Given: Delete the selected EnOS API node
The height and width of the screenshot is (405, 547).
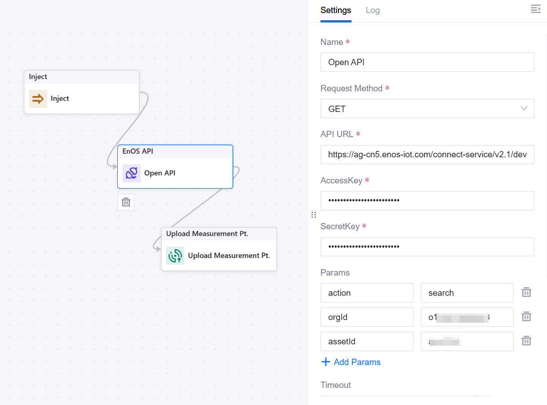Looking at the screenshot, I should (126, 202).
